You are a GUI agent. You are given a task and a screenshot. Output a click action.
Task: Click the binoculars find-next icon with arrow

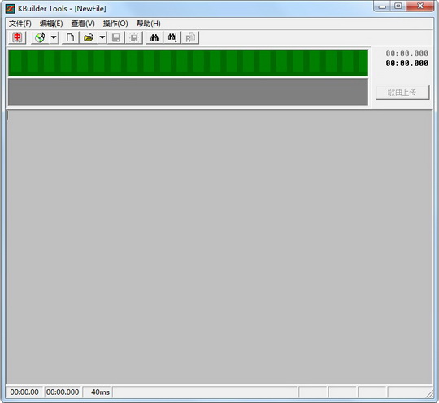click(172, 37)
